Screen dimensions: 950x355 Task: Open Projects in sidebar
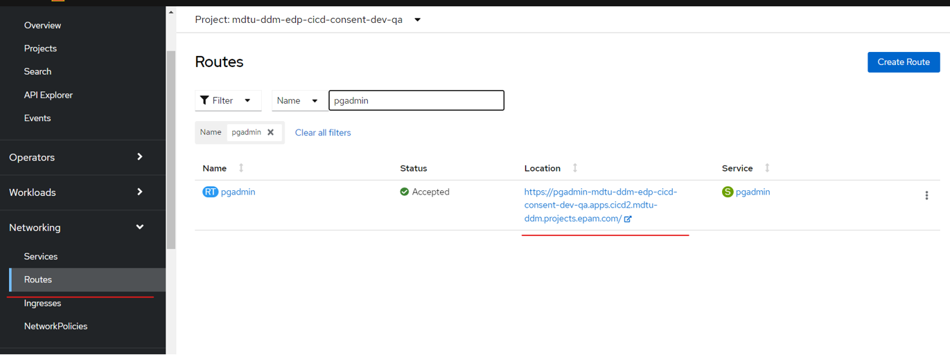pyautogui.click(x=40, y=48)
